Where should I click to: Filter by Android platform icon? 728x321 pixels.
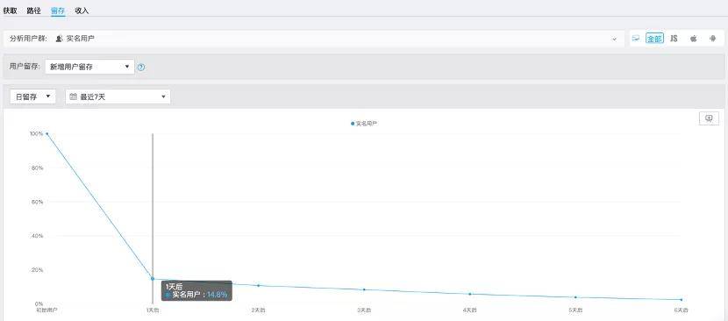coord(713,39)
